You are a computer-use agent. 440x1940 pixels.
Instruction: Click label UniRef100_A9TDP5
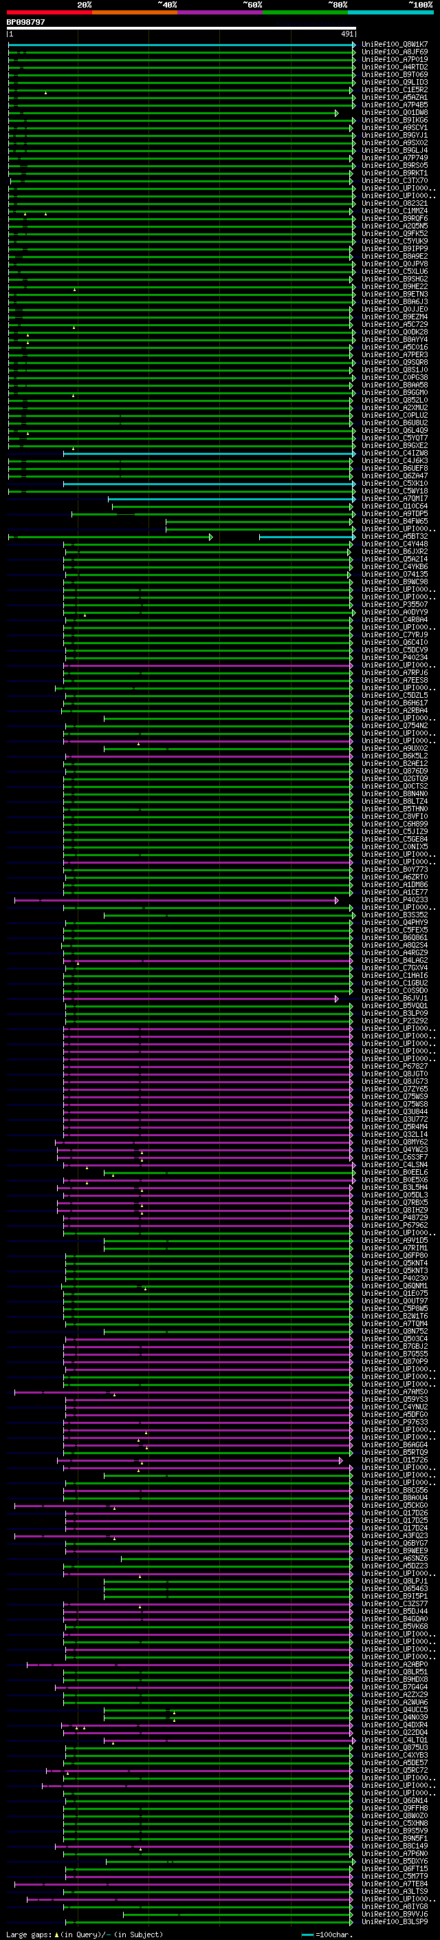click(395, 513)
